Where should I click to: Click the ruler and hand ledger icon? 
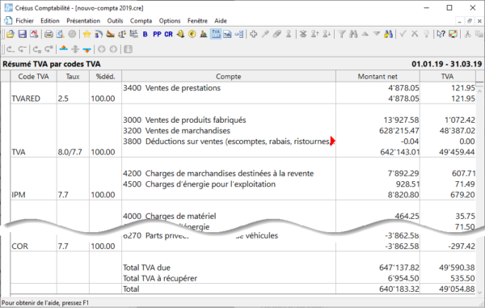coord(111,34)
